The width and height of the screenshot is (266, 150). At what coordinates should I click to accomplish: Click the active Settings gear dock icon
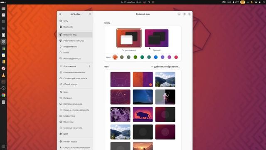tap(3, 42)
